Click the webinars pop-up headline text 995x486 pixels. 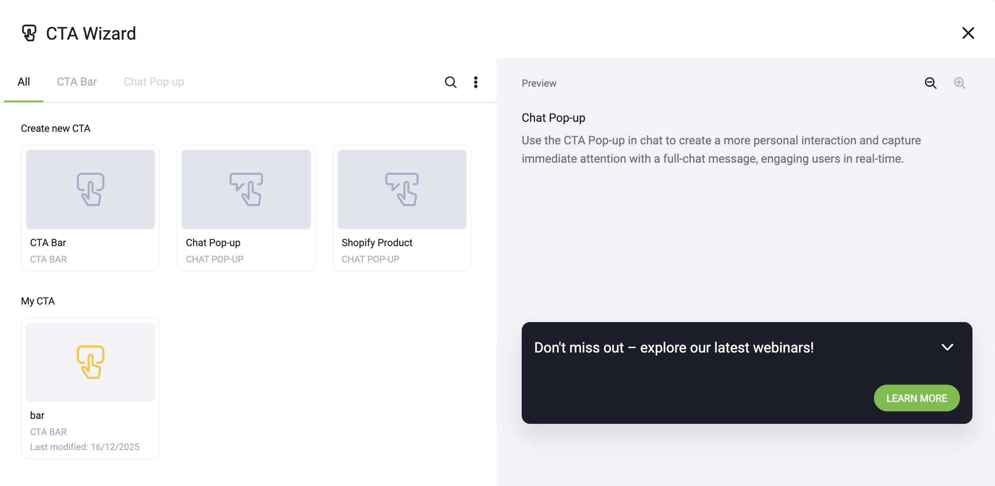point(674,348)
